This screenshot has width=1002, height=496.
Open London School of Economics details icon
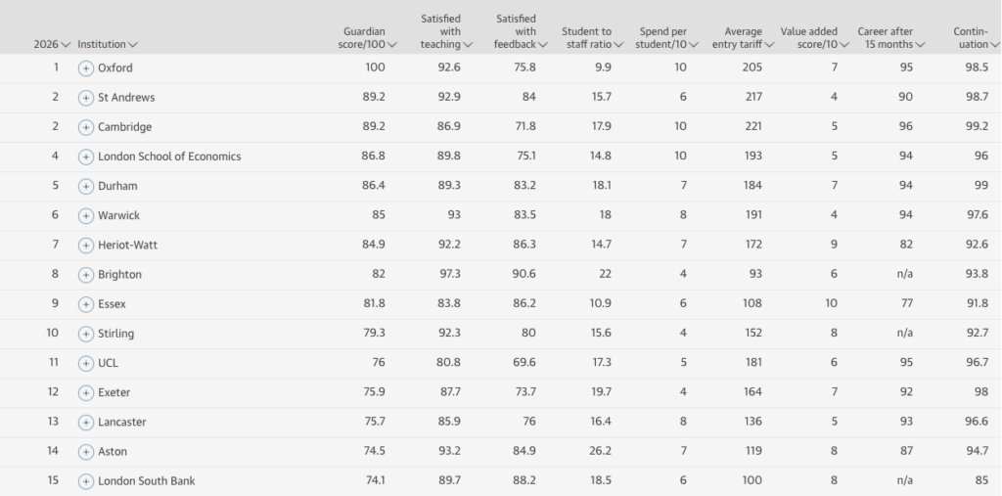[x=86, y=157]
